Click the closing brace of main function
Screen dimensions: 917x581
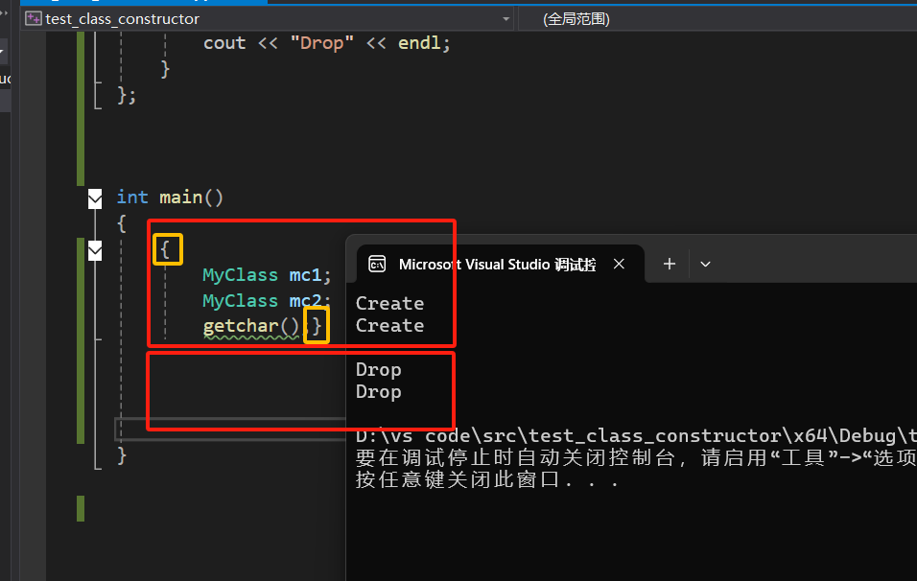click(122, 454)
